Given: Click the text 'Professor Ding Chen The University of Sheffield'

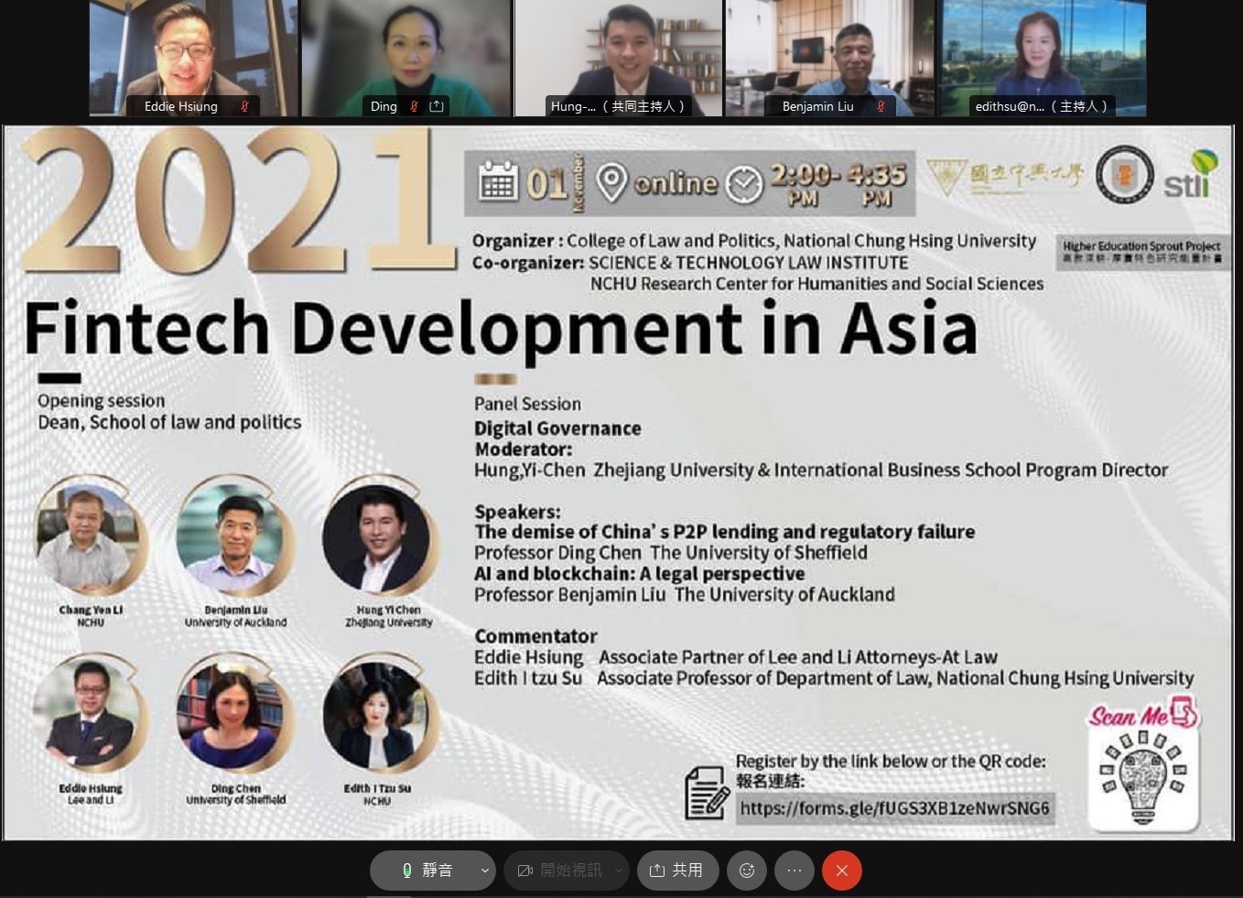Looking at the screenshot, I should click(x=670, y=552).
